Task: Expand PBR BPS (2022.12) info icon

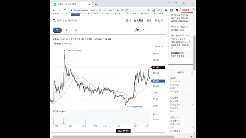Action: coord(190,42)
